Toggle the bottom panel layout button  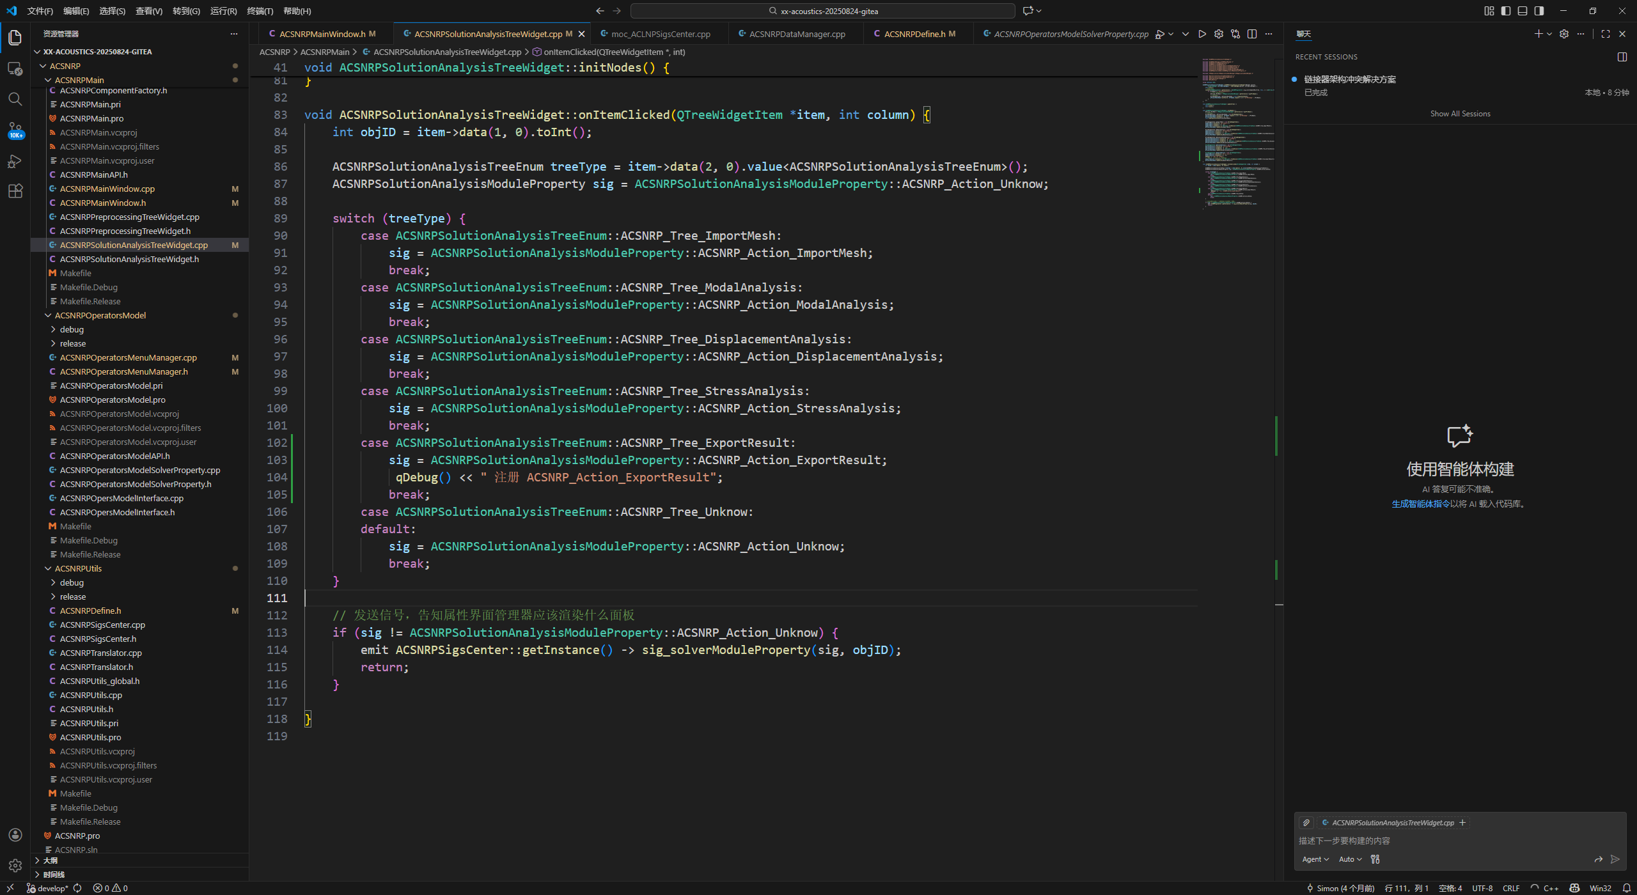(x=1523, y=11)
